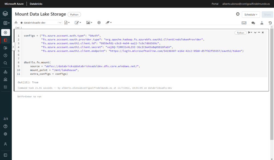Image resolution: width=274 pixels, height=160 pixels.
Task: Click the Run All play icon
Action: 99,23
